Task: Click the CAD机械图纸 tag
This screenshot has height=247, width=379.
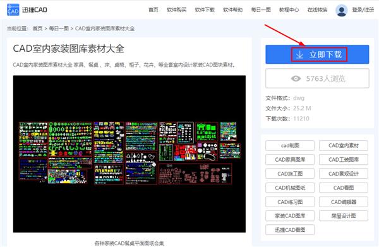Action: click(290, 188)
